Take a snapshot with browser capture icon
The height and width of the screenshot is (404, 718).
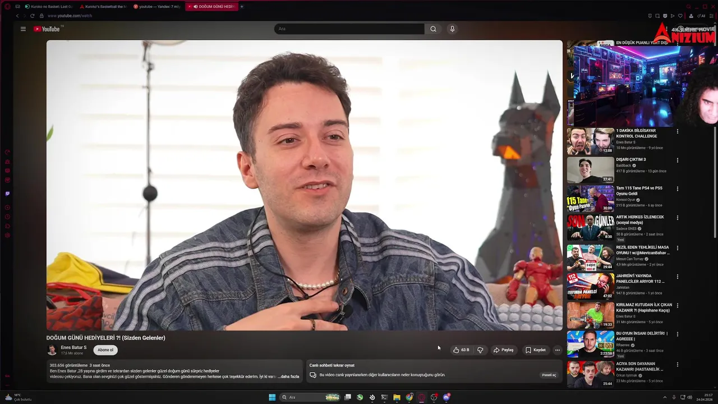point(657,16)
